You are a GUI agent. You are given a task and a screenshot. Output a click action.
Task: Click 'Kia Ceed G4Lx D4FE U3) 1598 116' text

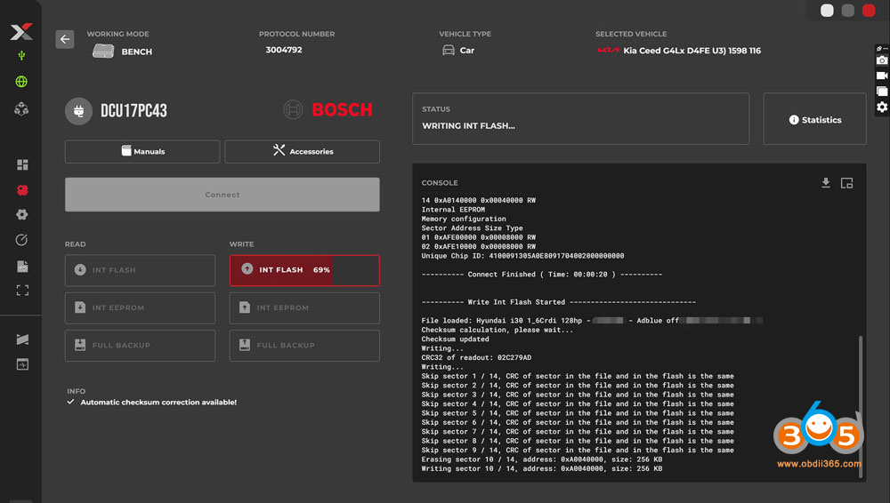pyautogui.click(x=692, y=51)
